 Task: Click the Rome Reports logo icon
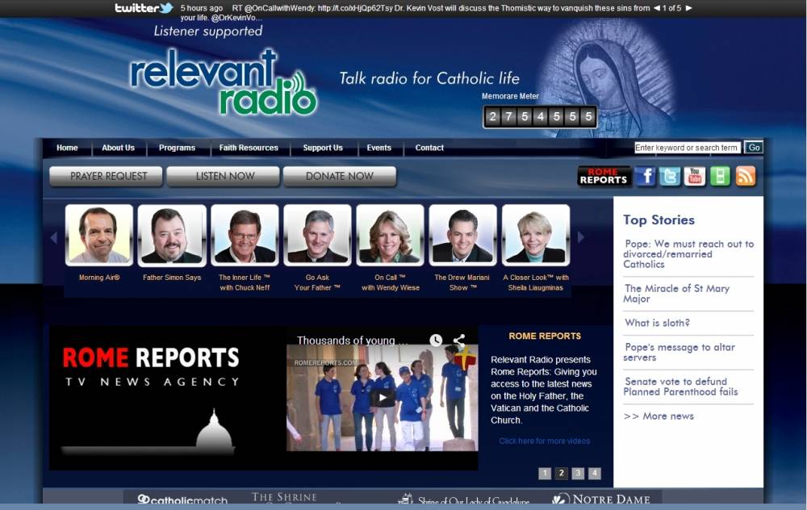tap(604, 176)
